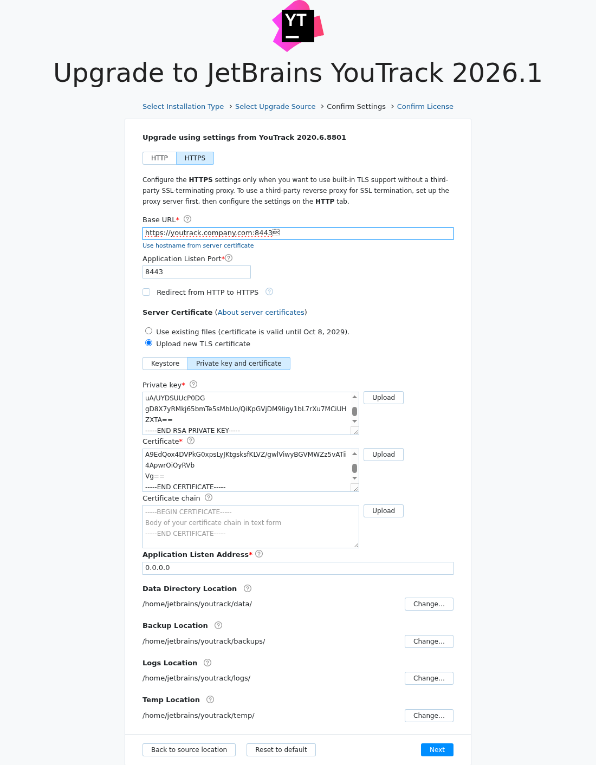Click the YouTrack logo at top
The image size is (596, 765).
pyautogui.click(x=297, y=26)
